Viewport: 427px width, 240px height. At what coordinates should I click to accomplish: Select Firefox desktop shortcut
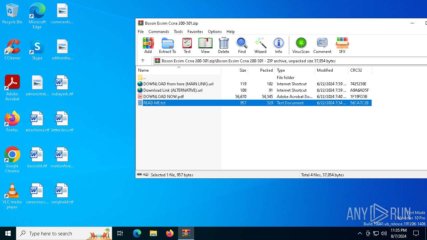[12, 122]
